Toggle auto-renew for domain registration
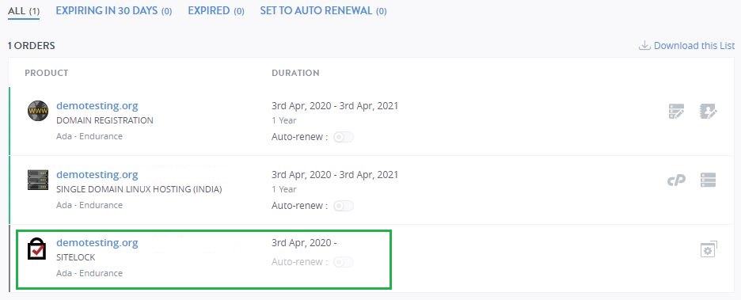Image resolution: width=741 pixels, height=300 pixels. click(343, 137)
